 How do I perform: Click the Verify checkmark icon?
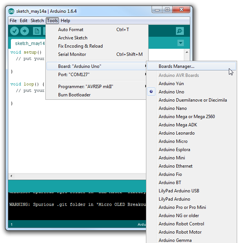[14, 31]
